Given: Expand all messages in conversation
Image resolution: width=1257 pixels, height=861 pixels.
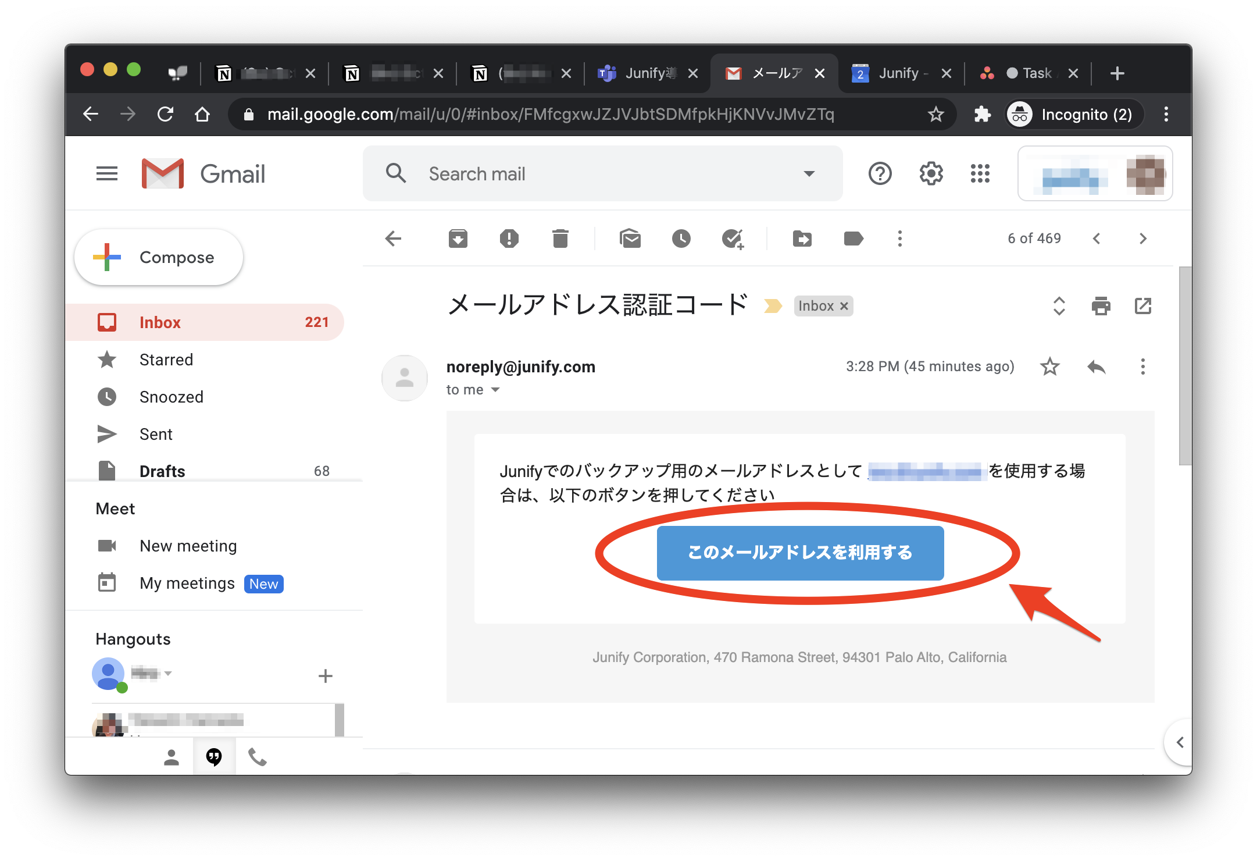Looking at the screenshot, I should (1059, 306).
